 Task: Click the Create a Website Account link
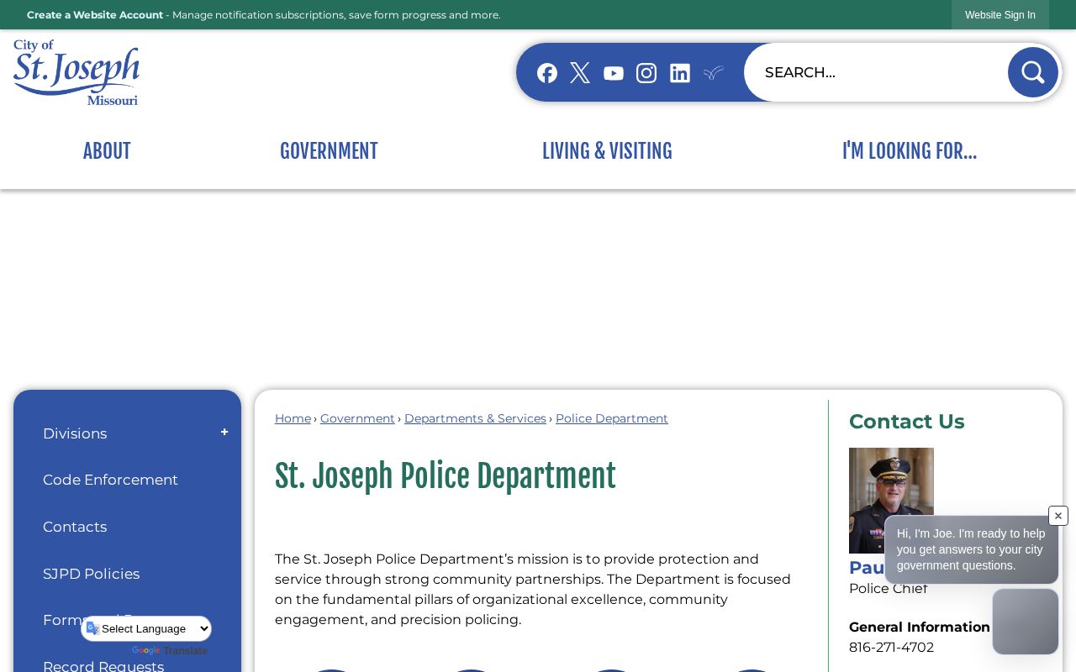click(95, 15)
